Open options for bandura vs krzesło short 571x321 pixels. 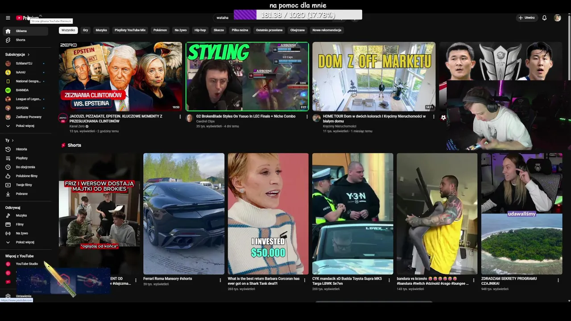click(474, 280)
